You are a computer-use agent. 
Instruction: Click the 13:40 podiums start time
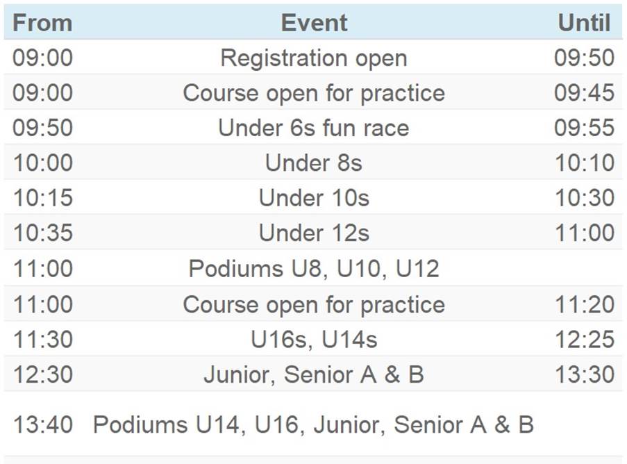coord(42,424)
